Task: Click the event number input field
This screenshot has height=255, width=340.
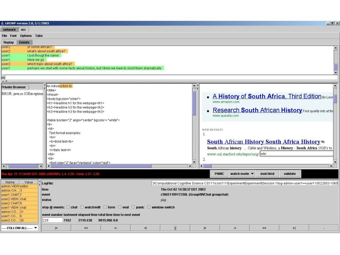Action: pos(52,220)
